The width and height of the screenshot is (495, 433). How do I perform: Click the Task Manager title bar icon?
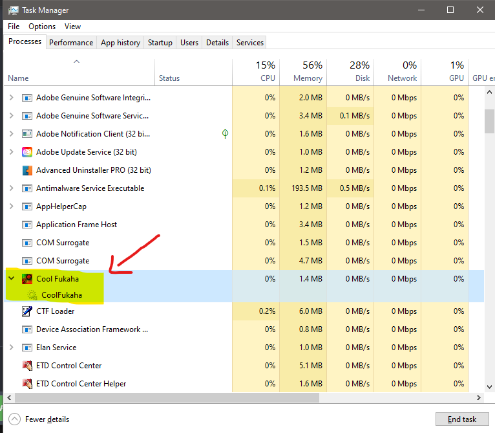click(x=14, y=10)
